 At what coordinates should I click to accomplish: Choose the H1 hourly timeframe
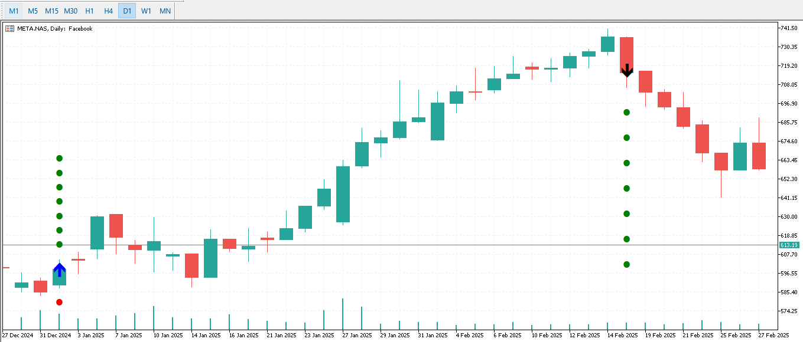[x=89, y=11]
